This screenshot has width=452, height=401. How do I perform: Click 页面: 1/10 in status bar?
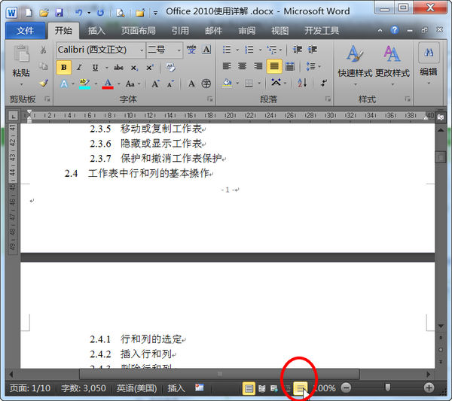pyautogui.click(x=30, y=388)
